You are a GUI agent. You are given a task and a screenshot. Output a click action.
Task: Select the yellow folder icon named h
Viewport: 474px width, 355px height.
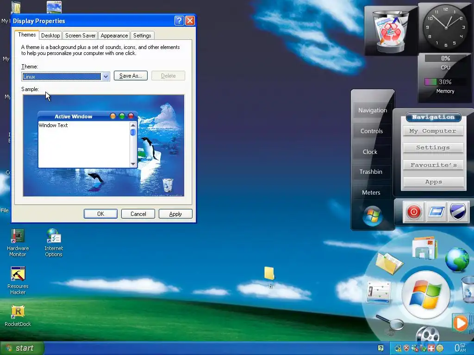point(269,277)
